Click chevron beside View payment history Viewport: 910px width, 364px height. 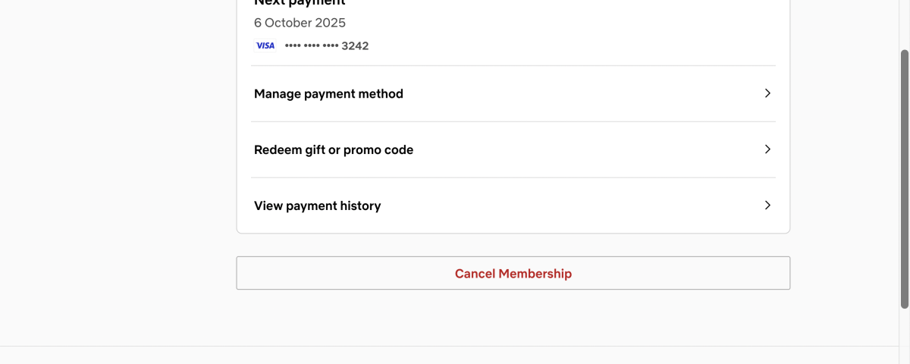pos(767,206)
